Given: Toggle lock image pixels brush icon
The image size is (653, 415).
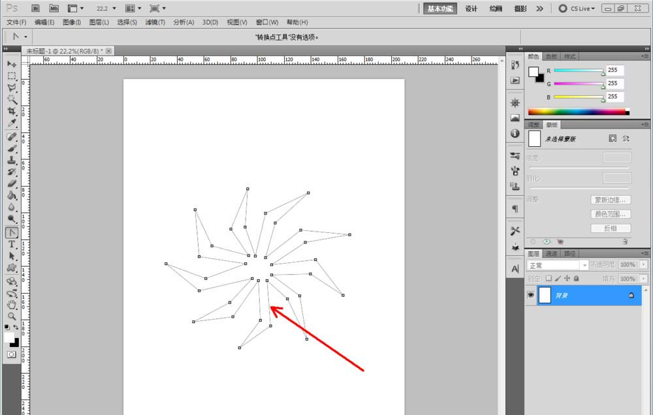Looking at the screenshot, I should 558,278.
